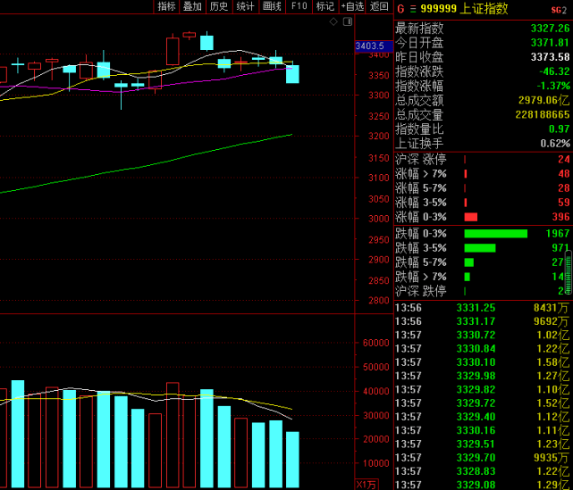The height and width of the screenshot is (490, 573).
Task: Click the 标记 mark button
Action: click(x=325, y=6)
